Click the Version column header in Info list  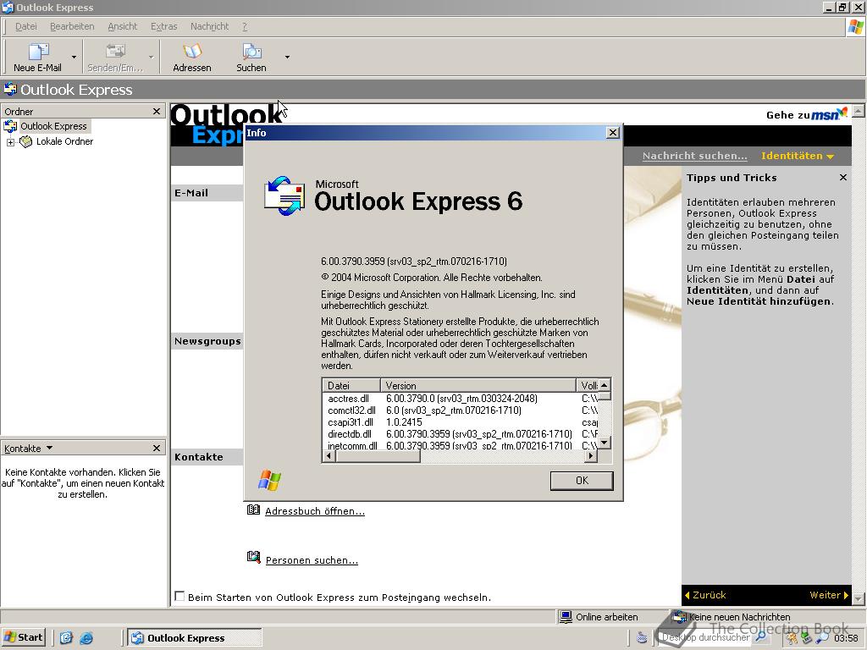point(478,385)
